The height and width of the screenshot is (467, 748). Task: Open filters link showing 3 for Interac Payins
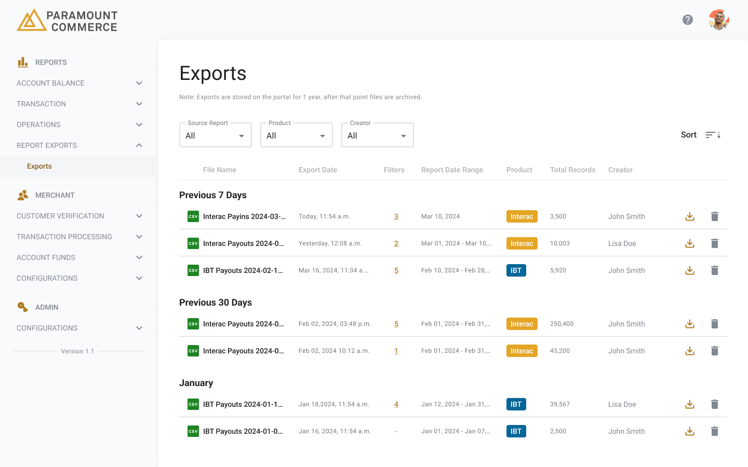(396, 216)
